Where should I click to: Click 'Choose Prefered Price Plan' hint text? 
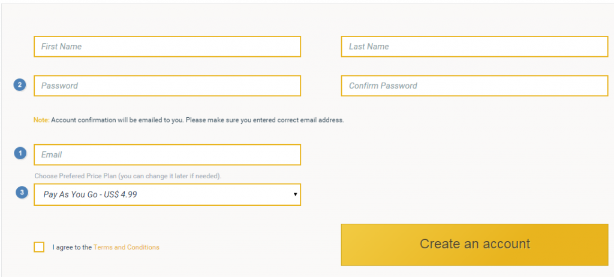click(76, 176)
